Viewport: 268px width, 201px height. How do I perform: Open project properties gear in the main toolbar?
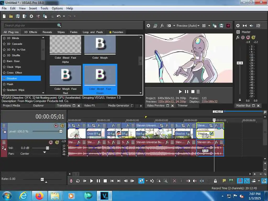31,16
